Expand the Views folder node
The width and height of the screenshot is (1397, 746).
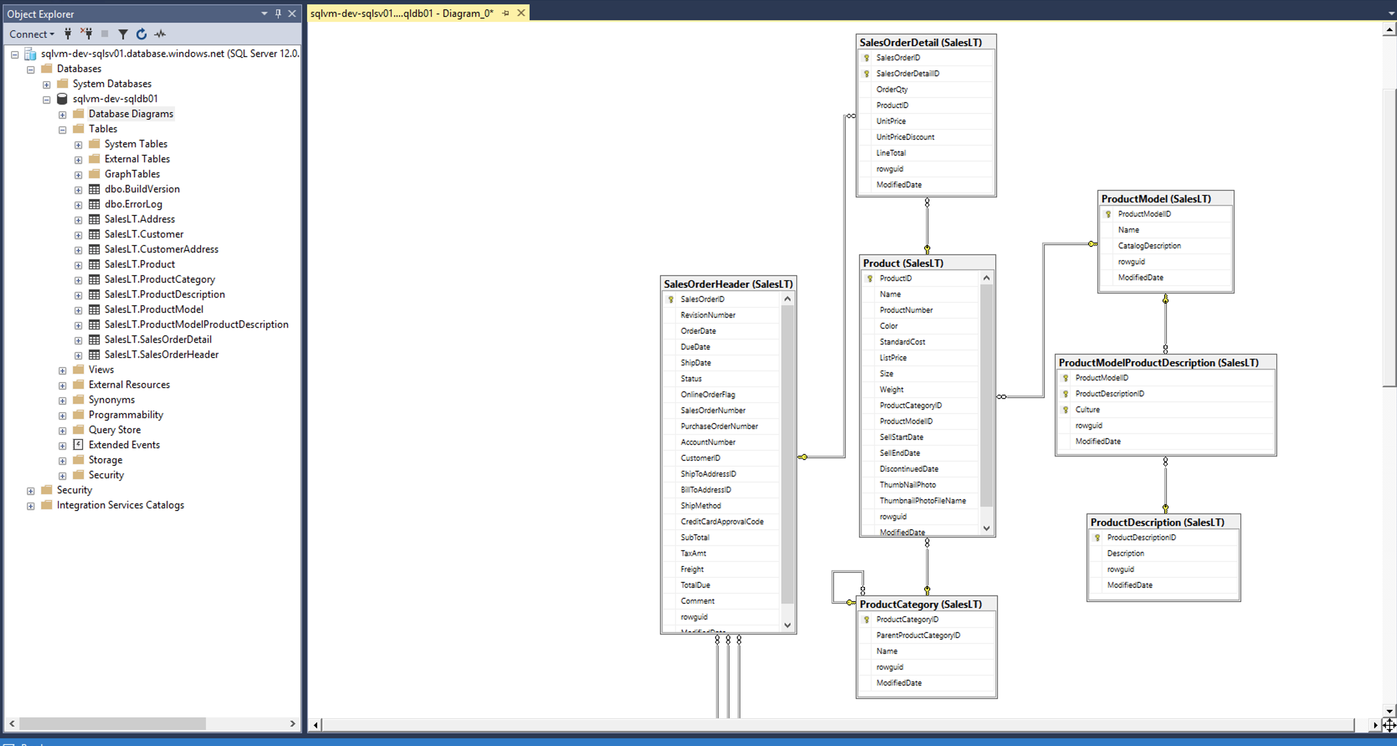pos(62,370)
